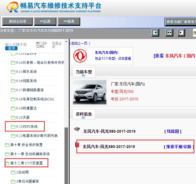Click the left-panel expand arrow icon
The width and height of the screenshot is (196, 184).
(x=155, y=33)
